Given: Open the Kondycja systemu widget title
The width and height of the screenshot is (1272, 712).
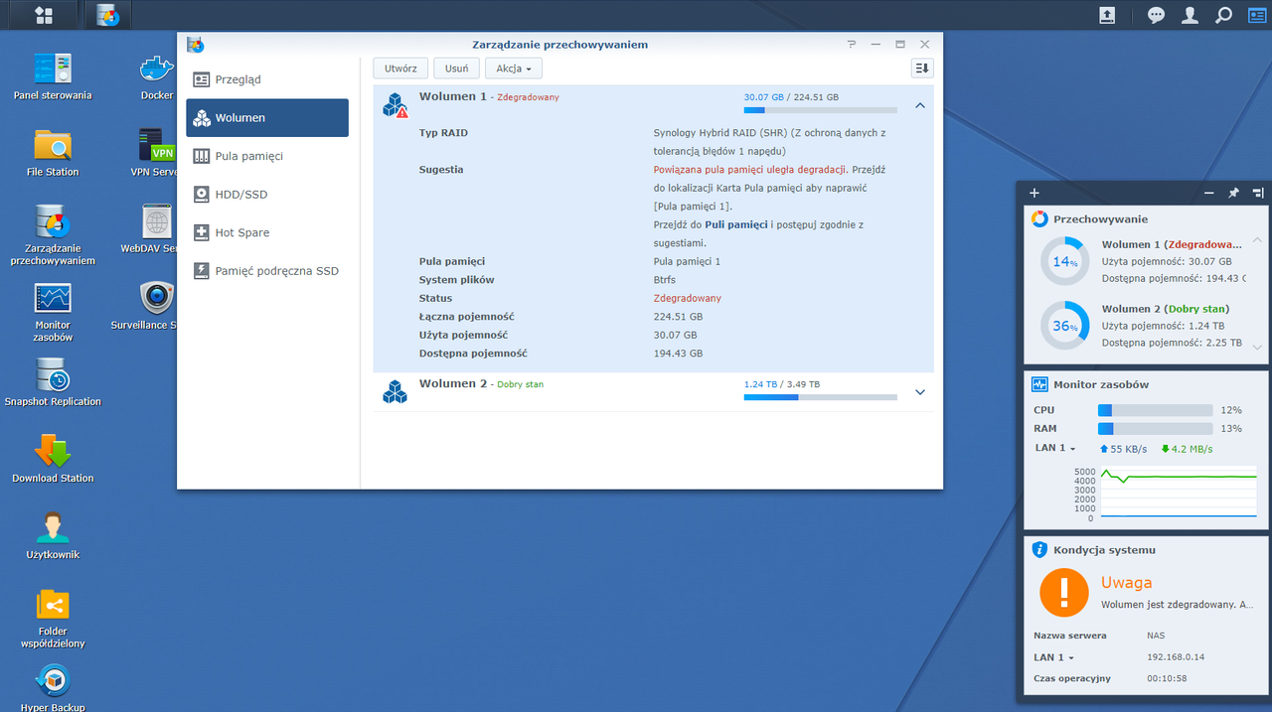Looking at the screenshot, I should click(x=1104, y=549).
